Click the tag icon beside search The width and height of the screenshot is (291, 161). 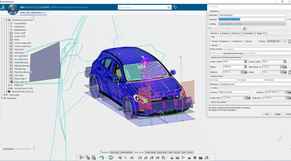click(x=175, y=7)
